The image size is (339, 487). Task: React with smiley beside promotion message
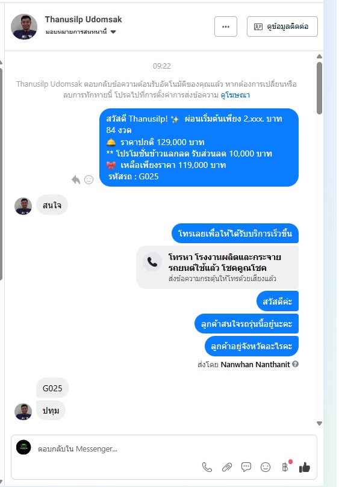89,179
